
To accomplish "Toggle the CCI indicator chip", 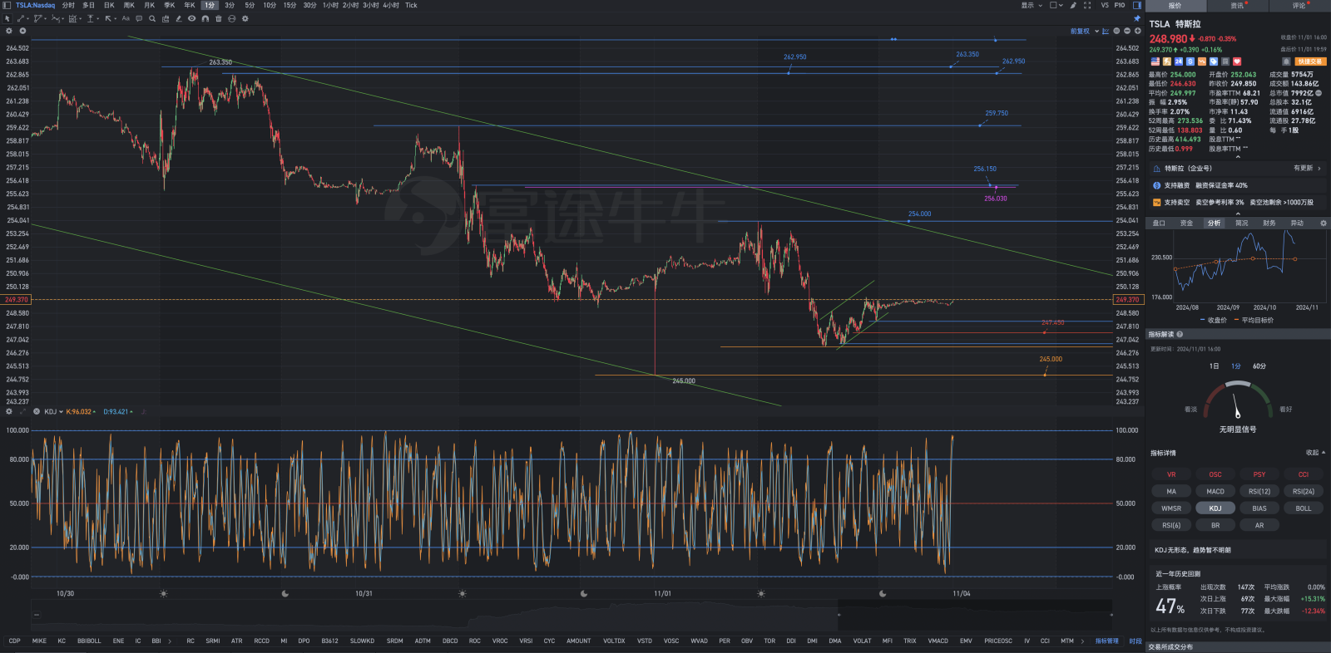I will pyautogui.click(x=1304, y=474).
